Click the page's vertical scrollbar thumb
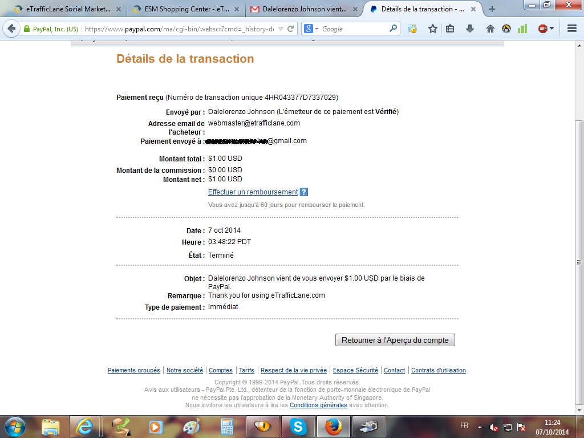This screenshot has width=584, height=438. pos(579,262)
